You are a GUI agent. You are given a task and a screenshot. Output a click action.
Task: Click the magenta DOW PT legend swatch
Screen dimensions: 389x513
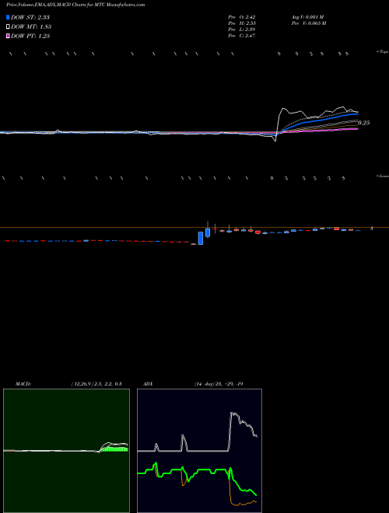(x=8, y=36)
